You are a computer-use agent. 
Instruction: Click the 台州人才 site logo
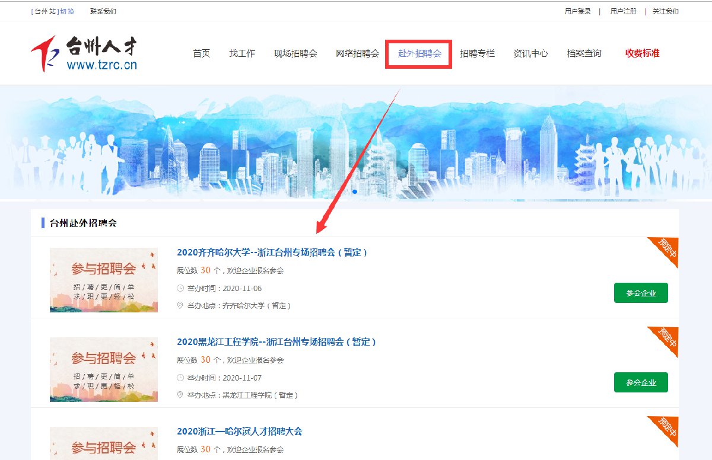[x=84, y=53]
